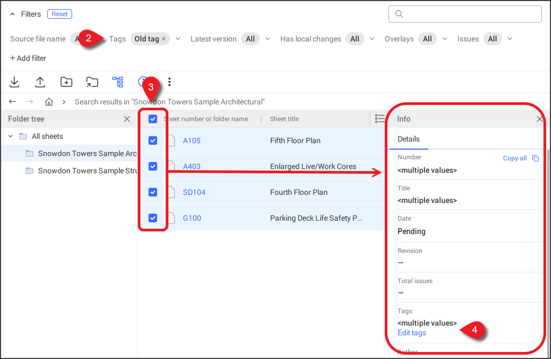Close the Folder tree panel
The width and height of the screenshot is (551, 359).
click(127, 119)
